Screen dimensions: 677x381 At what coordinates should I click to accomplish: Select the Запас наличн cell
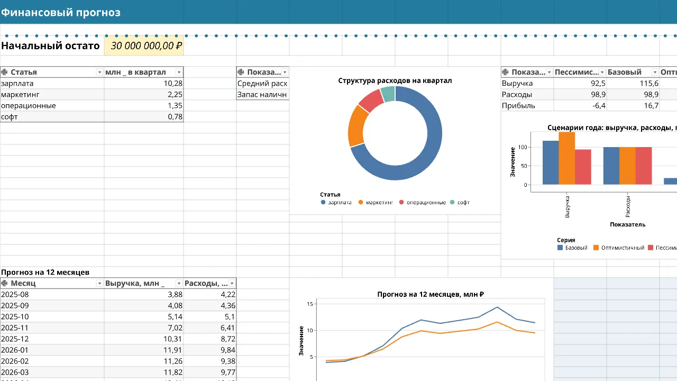pyautogui.click(x=263, y=95)
